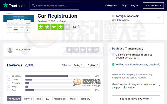Select the fourth star in the review rating
Image resolution: width=167 pixels, height=104 pixels.
(x=90, y=50)
